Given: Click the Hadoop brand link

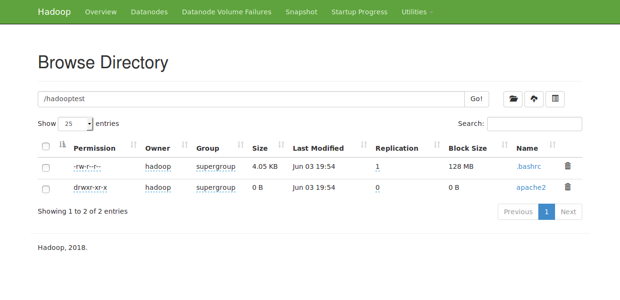Looking at the screenshot, I should [54, 12].
